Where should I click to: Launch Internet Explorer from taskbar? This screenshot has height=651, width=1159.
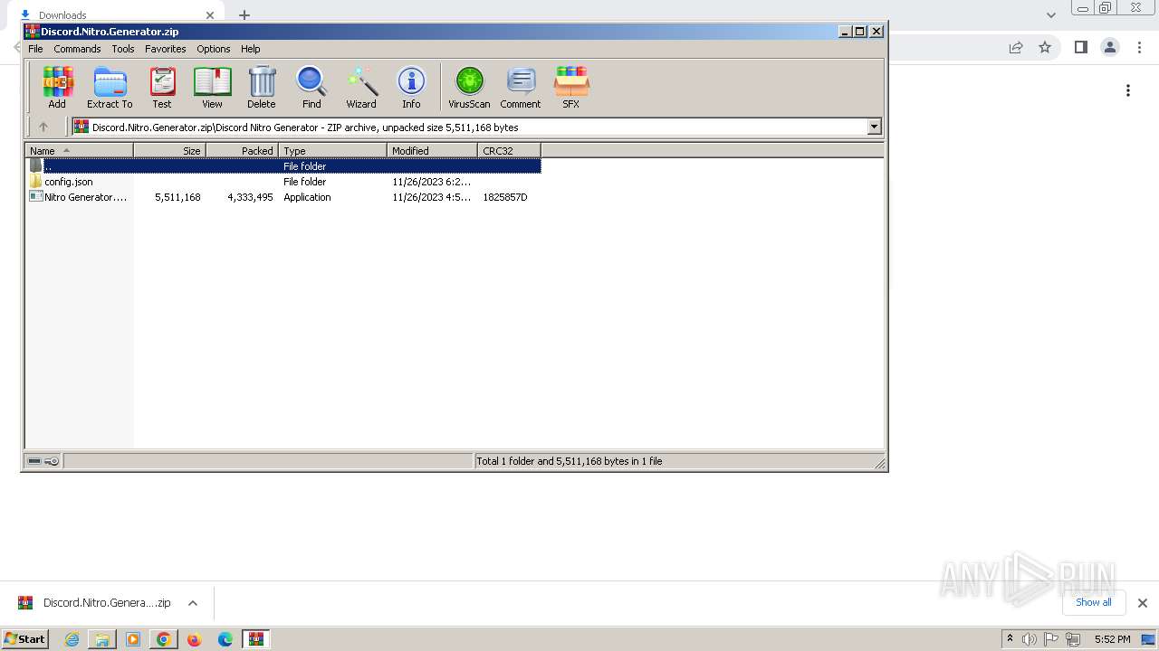(72, 639)
